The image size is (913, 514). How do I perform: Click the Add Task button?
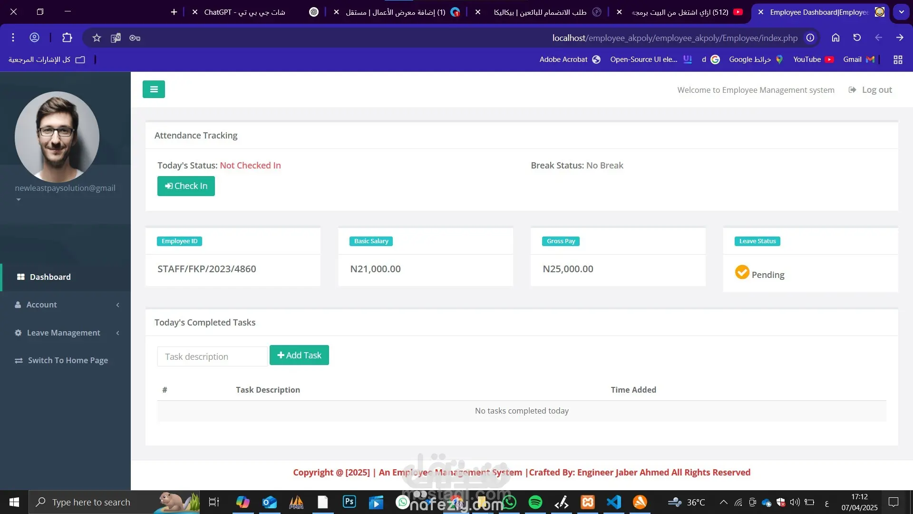click(299, 355)
